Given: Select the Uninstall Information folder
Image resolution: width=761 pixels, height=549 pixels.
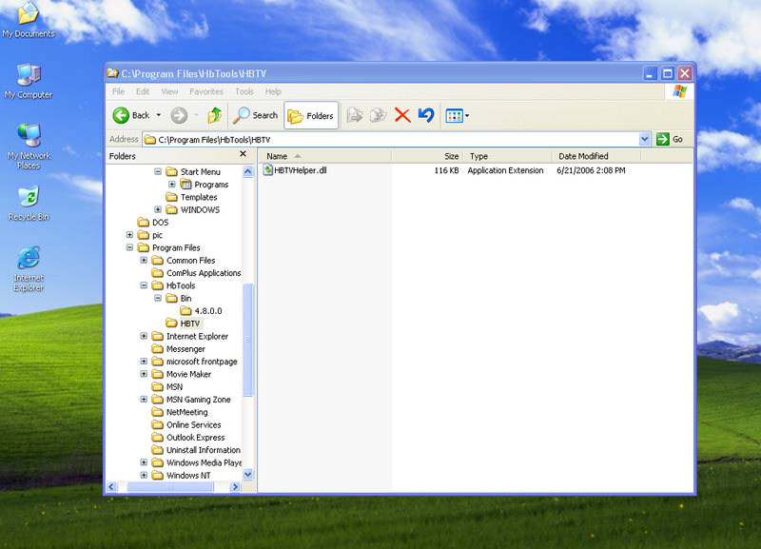Looking at the screenshot, I should [203, 449].
